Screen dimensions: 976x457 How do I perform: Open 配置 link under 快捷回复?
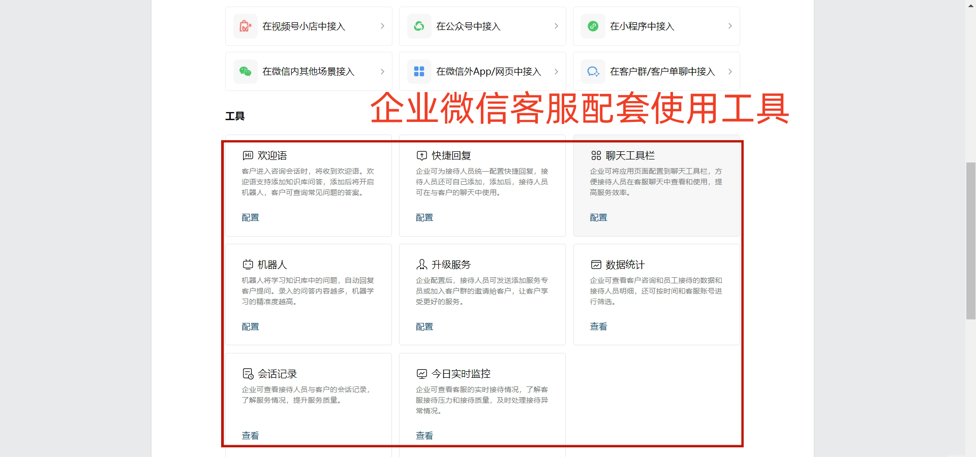pyautogui.click(x=424, y=217)
